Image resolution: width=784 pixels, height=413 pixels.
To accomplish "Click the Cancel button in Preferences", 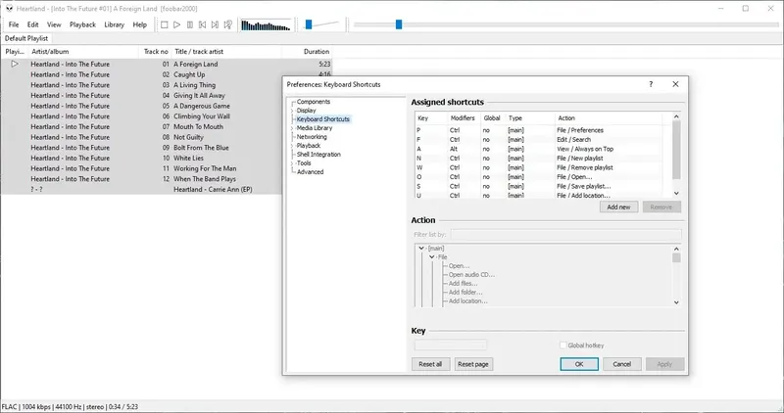I will [x=622, y=364].
